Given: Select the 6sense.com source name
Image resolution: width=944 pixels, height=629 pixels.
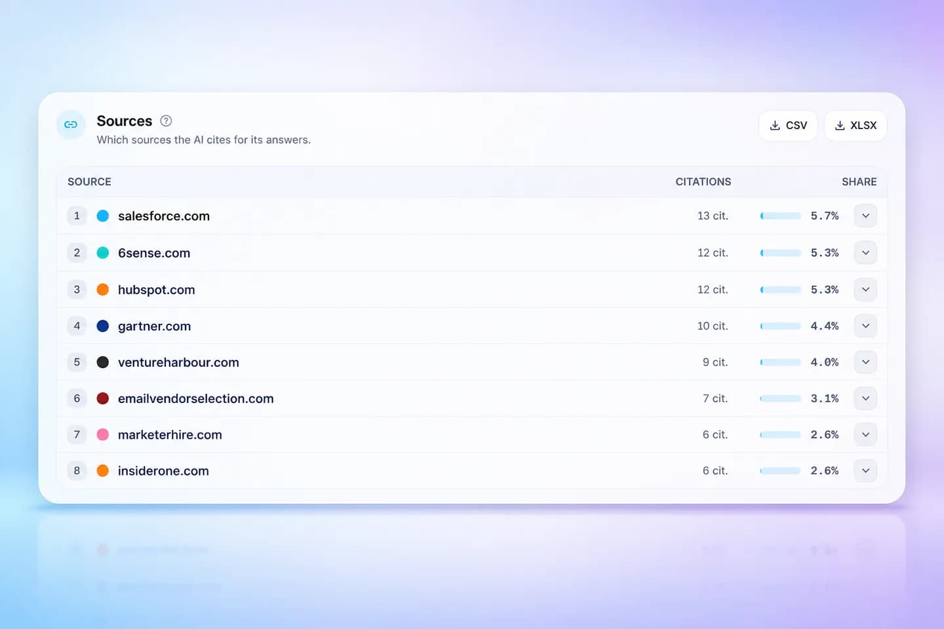Looking at the screenshot, I should tap(154, 253).
